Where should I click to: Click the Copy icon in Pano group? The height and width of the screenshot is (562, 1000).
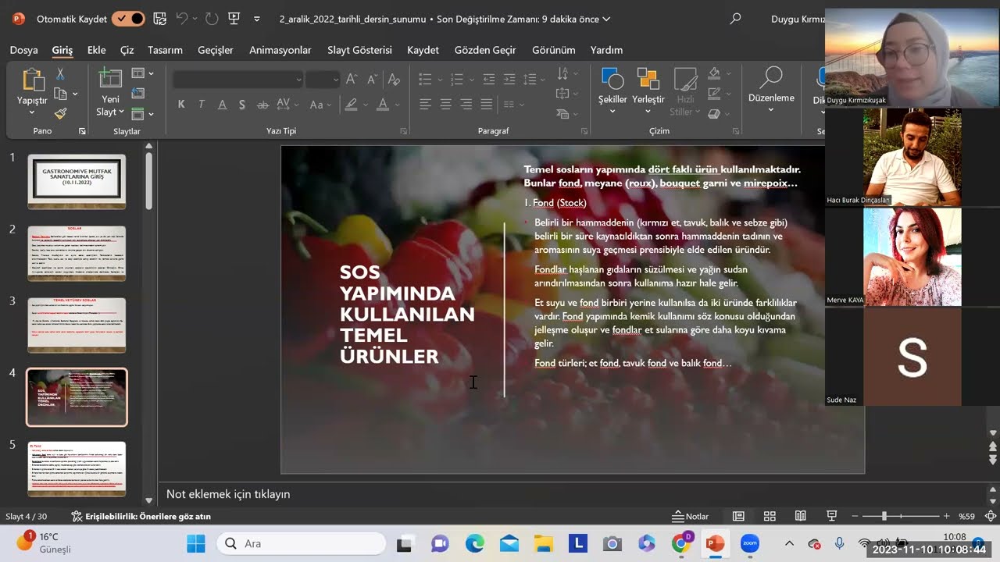[60, 94]
